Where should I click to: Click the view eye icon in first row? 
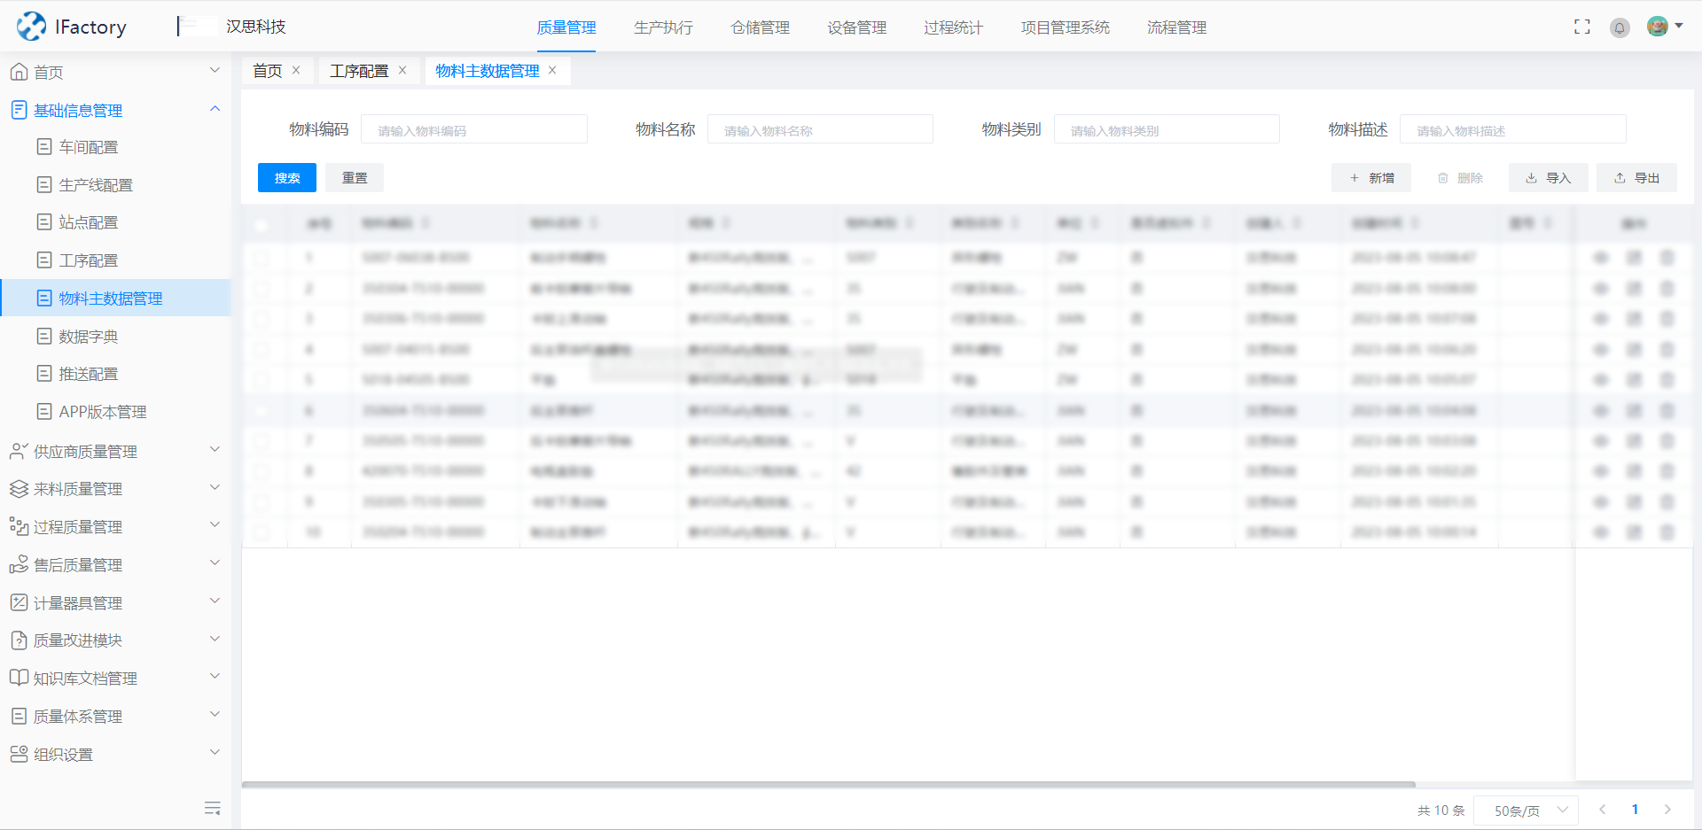pyautogui.click(x=1601, y=258)
